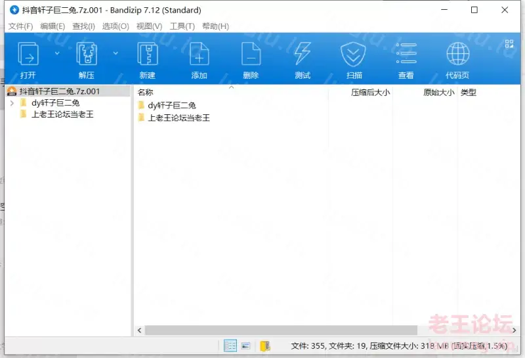Click the horizontal scrollbar left arrow
This screenshot has height=358, width=525.
coord(140,330)
